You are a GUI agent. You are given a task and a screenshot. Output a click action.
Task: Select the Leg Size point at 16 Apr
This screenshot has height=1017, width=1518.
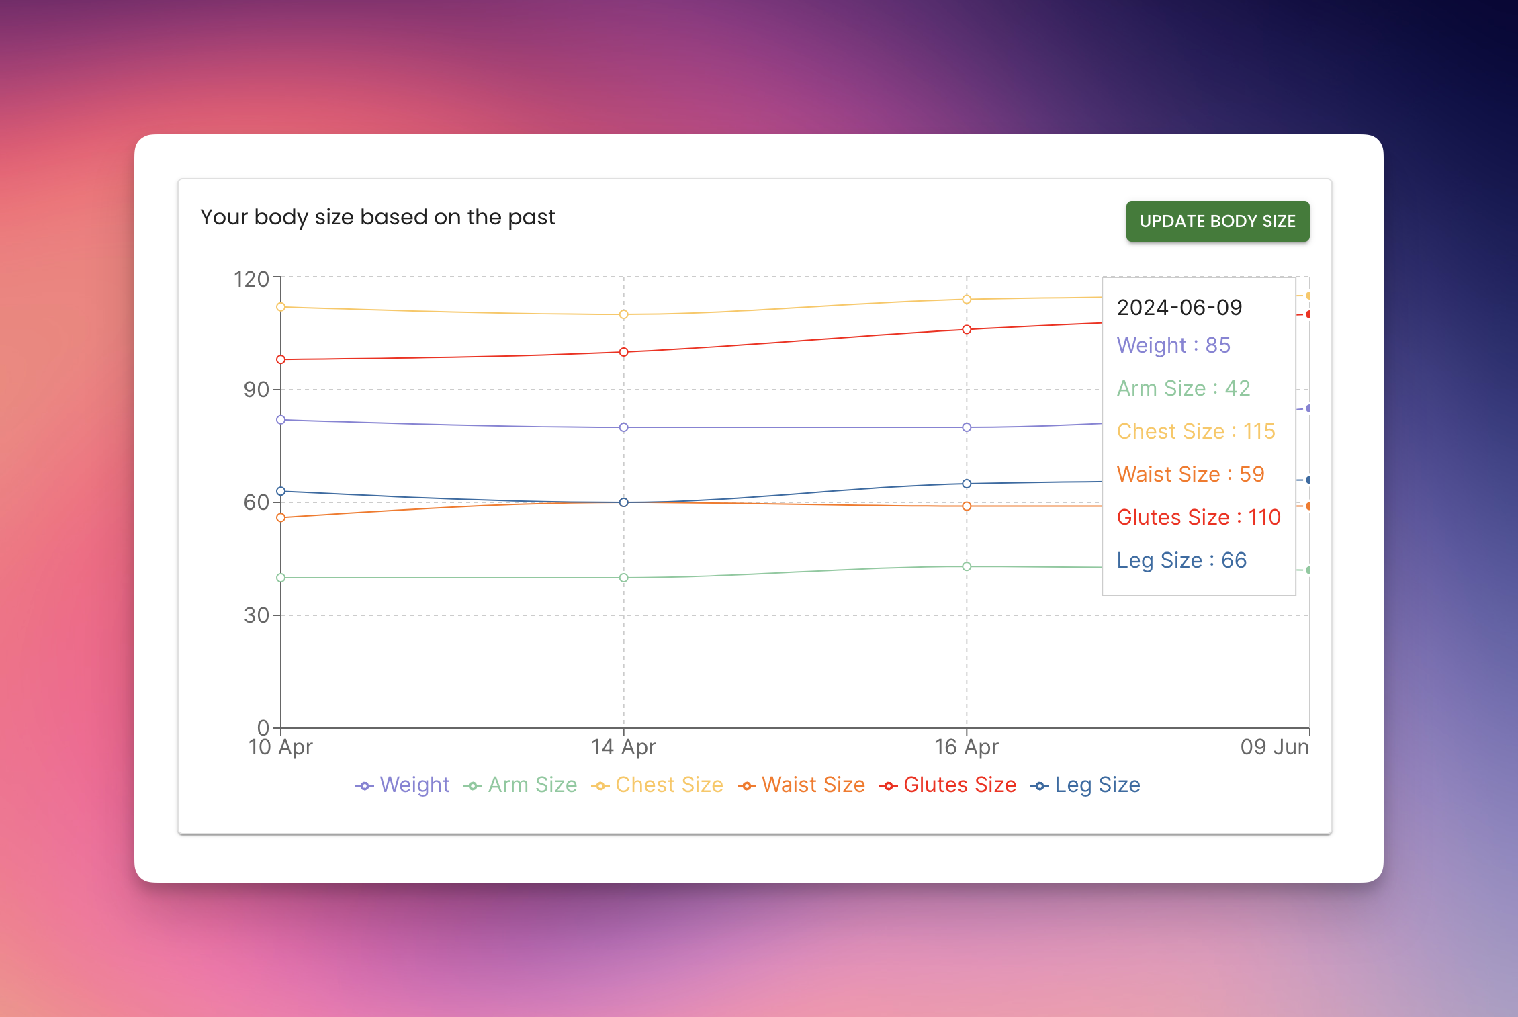point(967,484)
